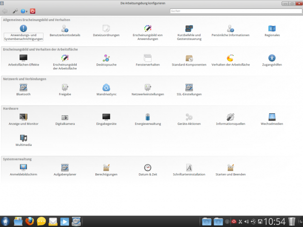Launch file manager from taskbar
Screen dimensions: 303x227
[x=18, y=222]
